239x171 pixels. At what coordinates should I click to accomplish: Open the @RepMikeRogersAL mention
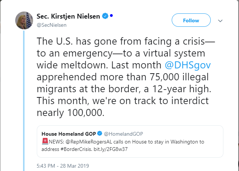(x=89, y=142)
